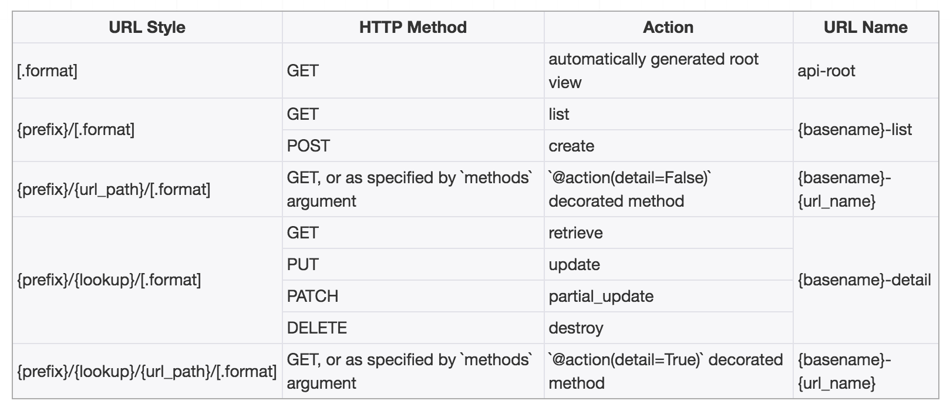Viewport: 950px width, 404px height.
Task: Click the PATCH method cell
Action: tap(312, 297)
